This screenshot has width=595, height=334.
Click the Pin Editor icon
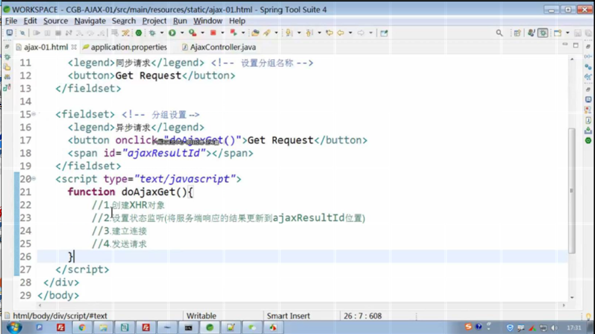[384, 33]
